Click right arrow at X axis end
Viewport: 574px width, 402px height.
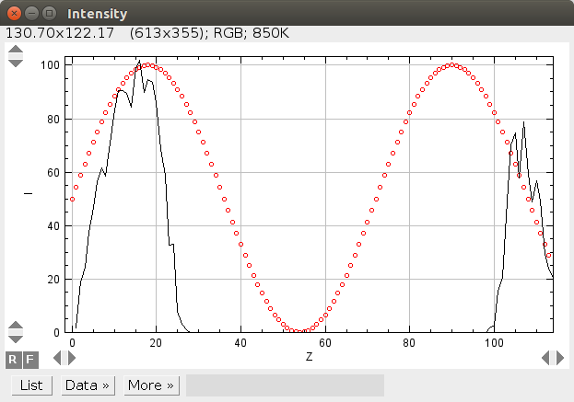(x=559, y=357)
